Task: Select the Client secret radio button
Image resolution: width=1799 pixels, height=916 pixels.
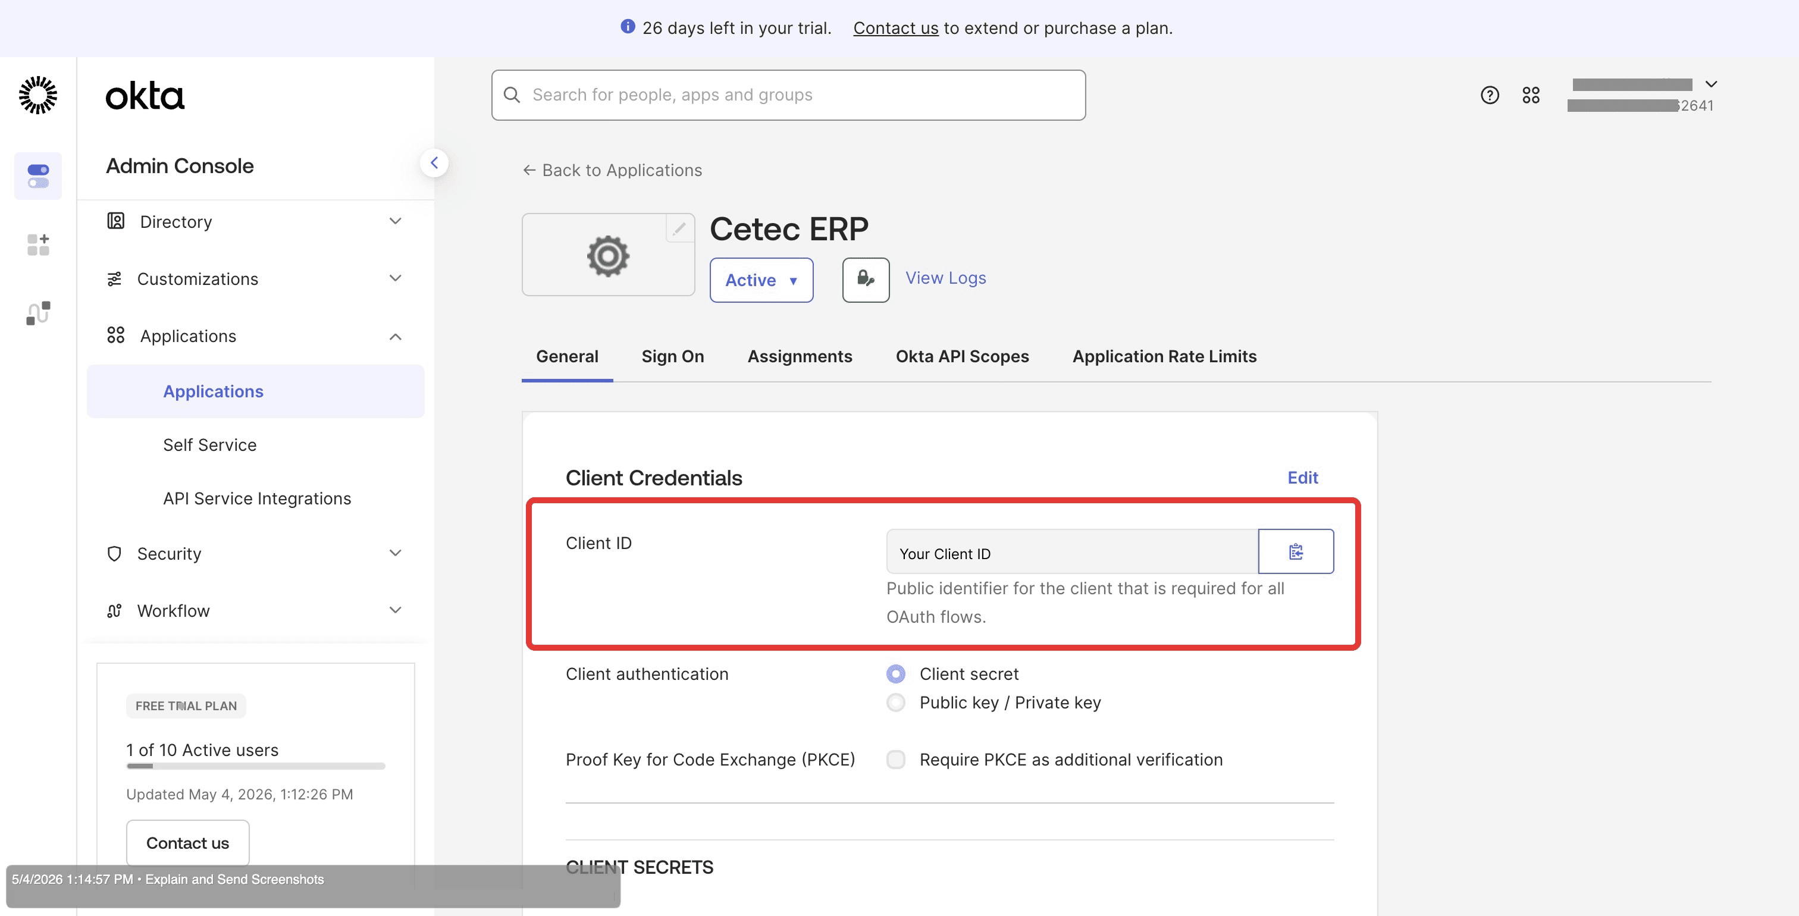Action: click(x=895, y=674)
